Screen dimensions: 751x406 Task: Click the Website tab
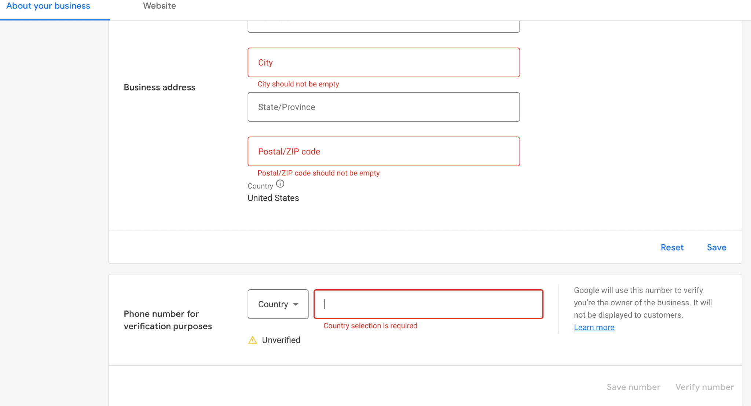coord(159,5)
